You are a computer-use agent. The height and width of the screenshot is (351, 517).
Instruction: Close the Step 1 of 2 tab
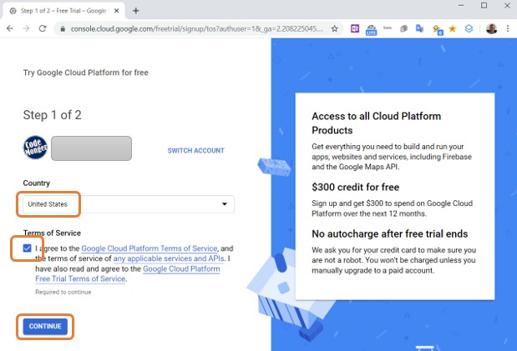tap(116, 11)
